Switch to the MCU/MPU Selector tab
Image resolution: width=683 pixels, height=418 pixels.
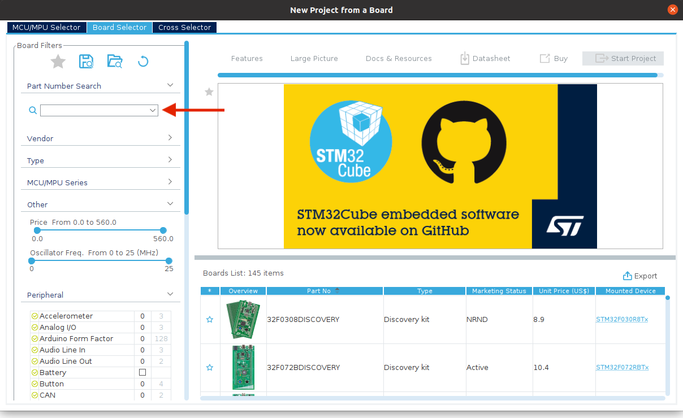tap(46, 27)
